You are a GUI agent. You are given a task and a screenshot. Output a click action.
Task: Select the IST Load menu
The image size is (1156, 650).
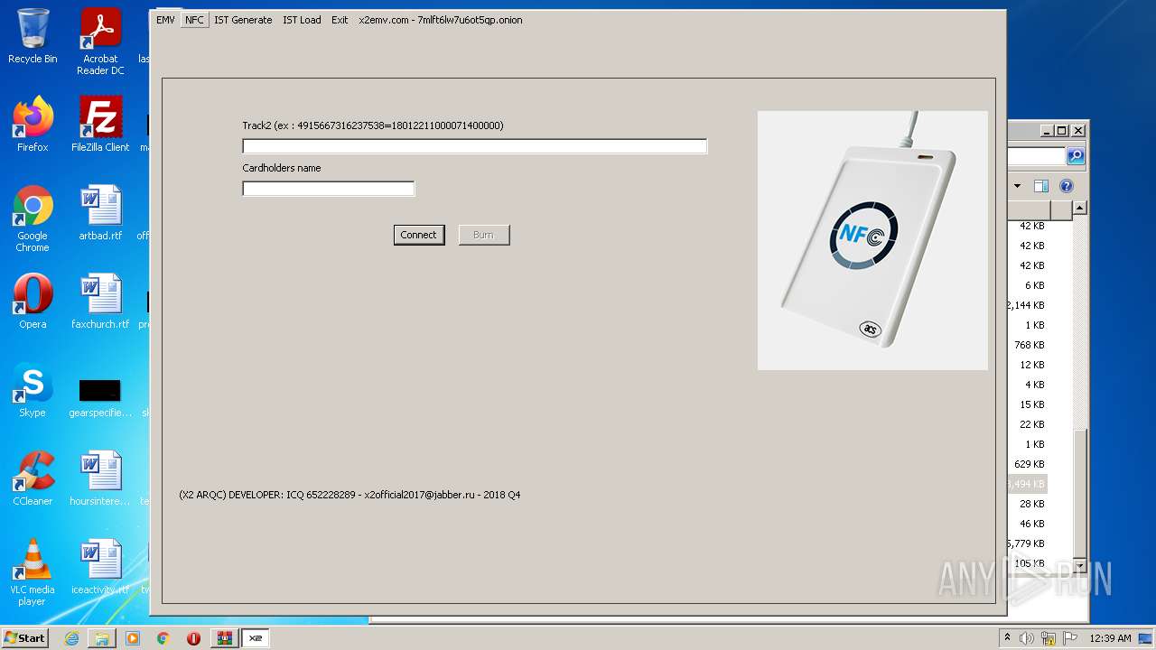tap(302, 20)
